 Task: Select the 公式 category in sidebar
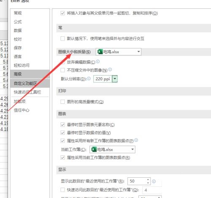[x=18, y=22]
